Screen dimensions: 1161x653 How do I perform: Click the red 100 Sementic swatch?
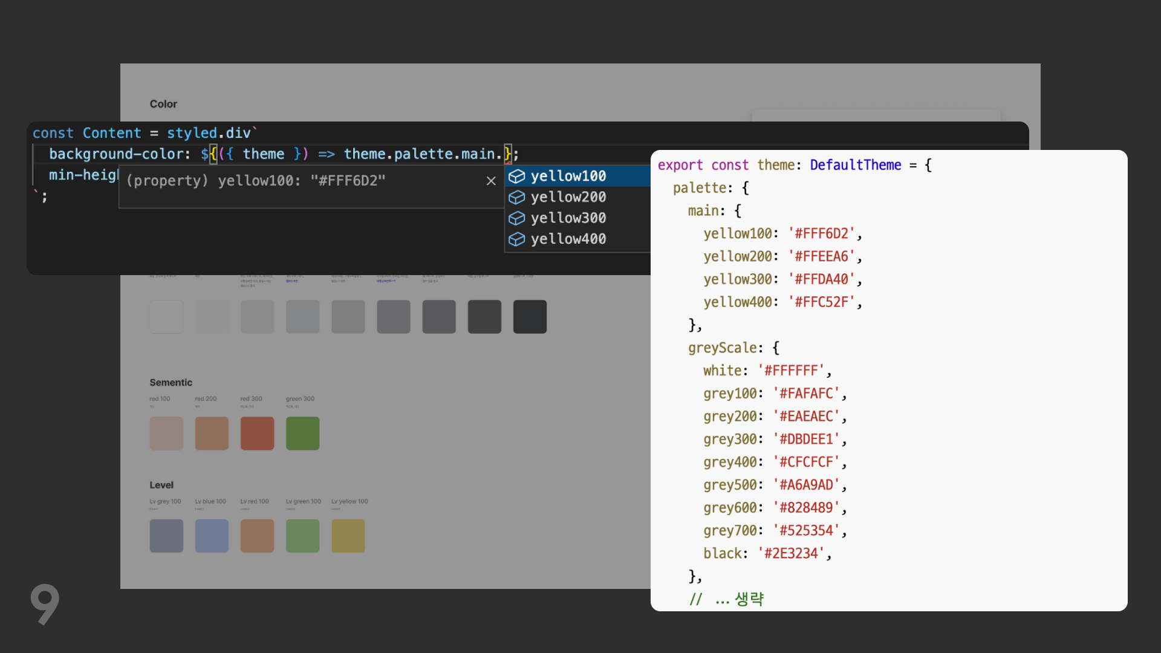coord(166,433)
